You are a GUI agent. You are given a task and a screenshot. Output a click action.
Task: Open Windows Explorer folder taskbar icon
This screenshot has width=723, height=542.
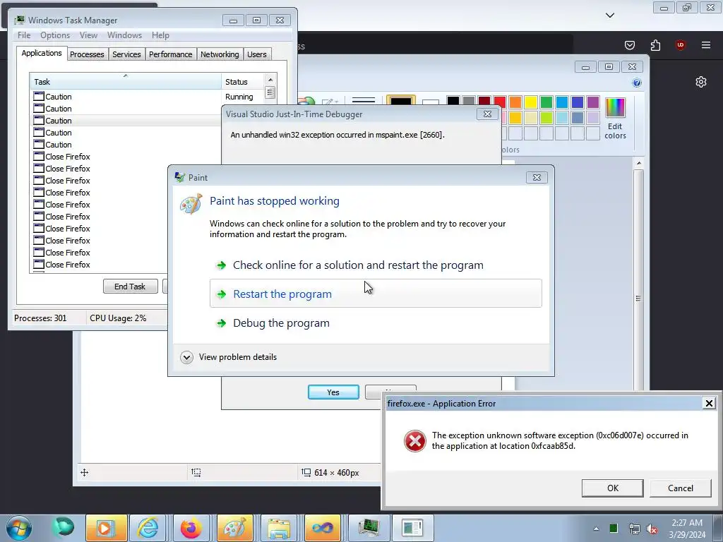[x=278, y=528]
